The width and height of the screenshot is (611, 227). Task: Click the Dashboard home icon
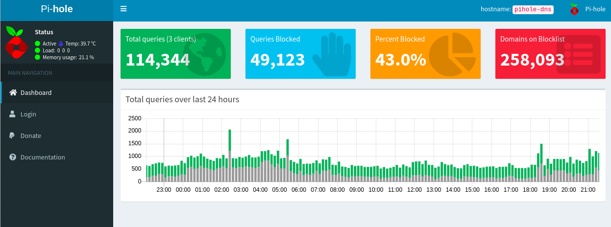[13, 92]
